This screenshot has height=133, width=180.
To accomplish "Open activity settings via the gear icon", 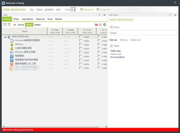I will [x=105, y=25].
